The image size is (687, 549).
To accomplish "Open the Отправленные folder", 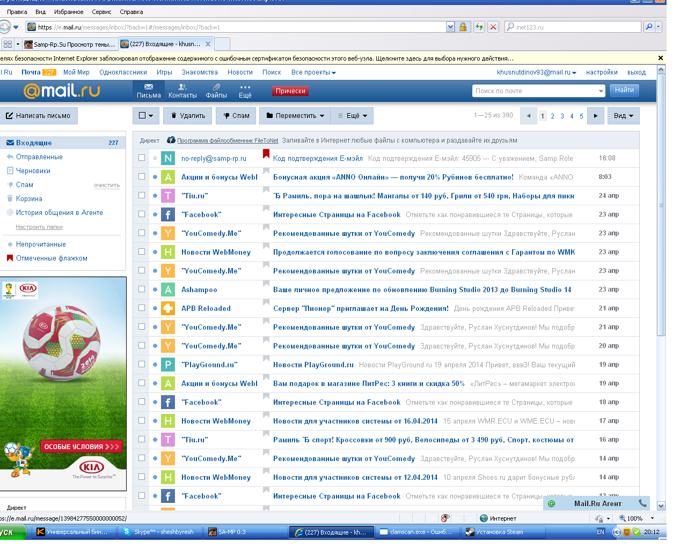I will [39, 157].
